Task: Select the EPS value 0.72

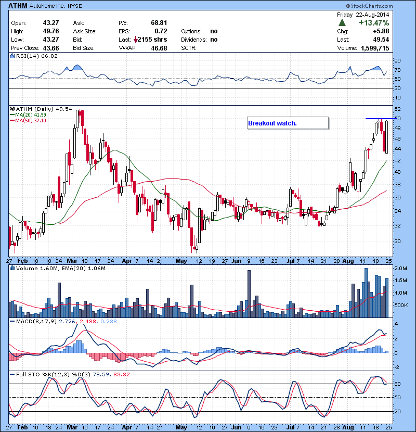Action: 161,31
